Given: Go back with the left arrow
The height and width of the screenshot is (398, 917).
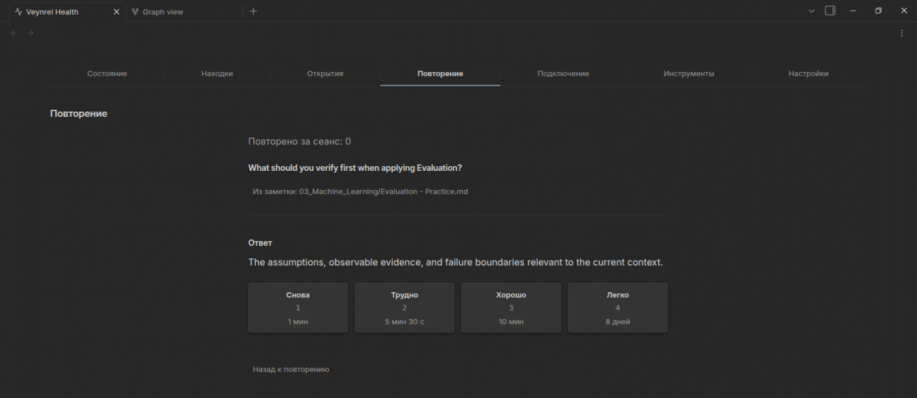Looking at the screenshot, I should click(14, 33).
